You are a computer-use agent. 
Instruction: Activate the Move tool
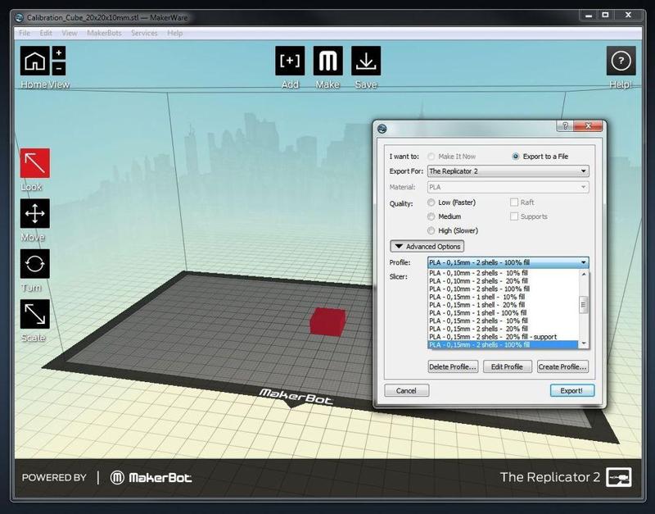(35, 214)
